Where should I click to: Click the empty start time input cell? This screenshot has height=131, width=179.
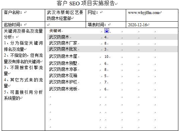click(66, 25)
